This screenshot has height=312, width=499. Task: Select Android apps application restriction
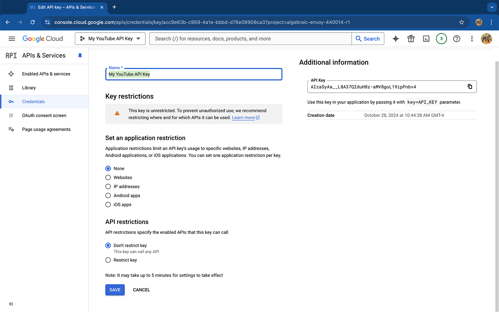coord(108,196)
